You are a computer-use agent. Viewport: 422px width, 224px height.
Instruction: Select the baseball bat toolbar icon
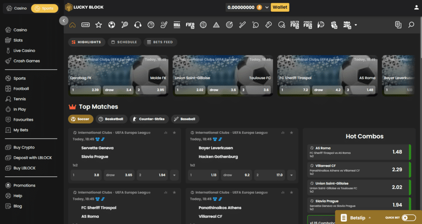point(242,25)
